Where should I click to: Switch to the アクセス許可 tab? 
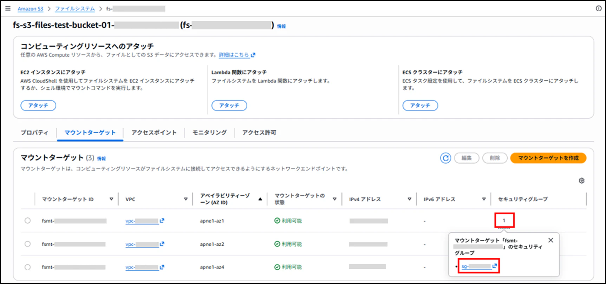point(259,133)
